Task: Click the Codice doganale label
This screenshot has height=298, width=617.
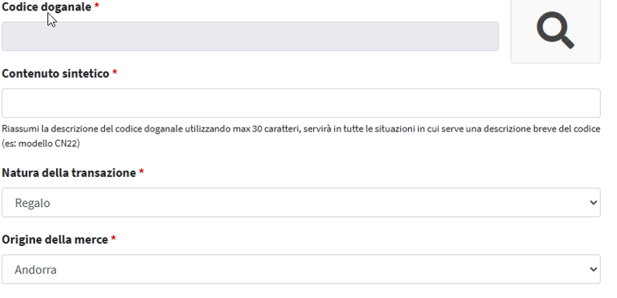Action: (x=46, y=6)
